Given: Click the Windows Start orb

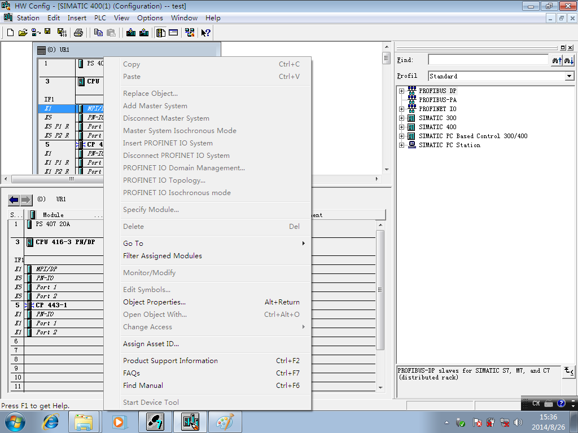Looking at the screenshot, I should (15, 422).
